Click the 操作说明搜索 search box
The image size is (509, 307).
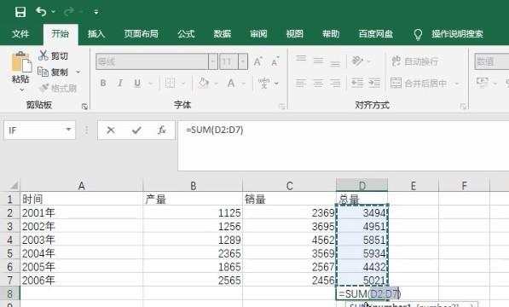pos(457,34)
